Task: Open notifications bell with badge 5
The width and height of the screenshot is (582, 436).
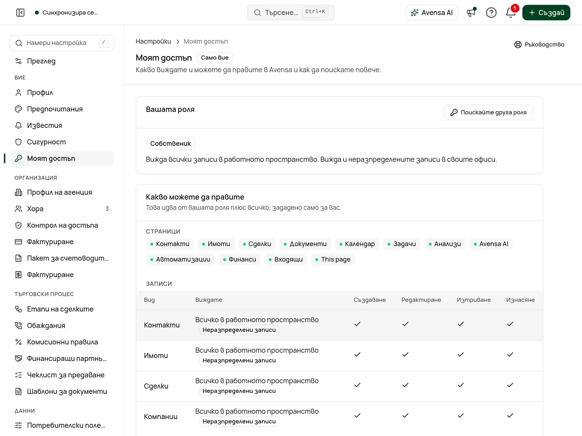Action: 511,13
